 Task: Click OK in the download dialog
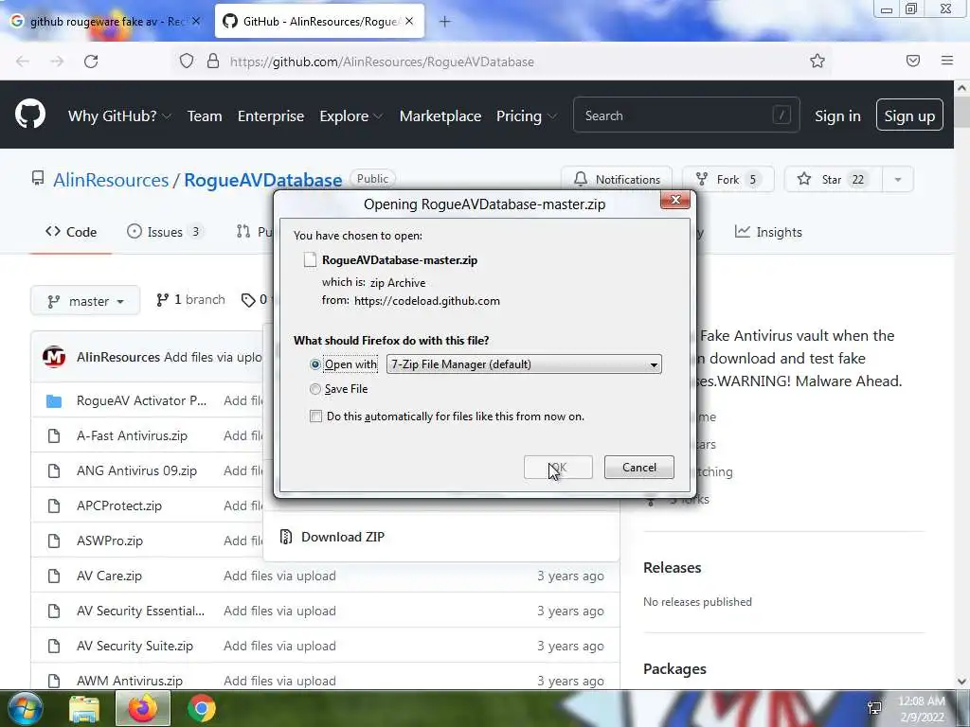pyautogui.click(x=558, y=468)
